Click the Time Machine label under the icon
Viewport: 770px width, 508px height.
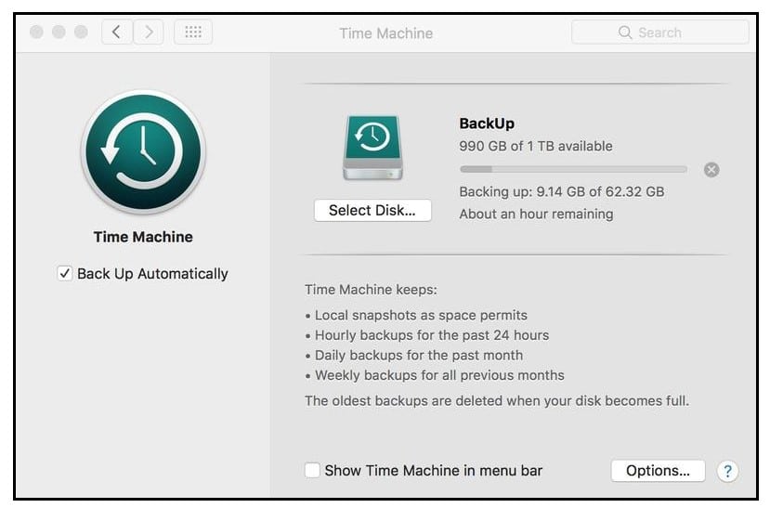[143, 237]
